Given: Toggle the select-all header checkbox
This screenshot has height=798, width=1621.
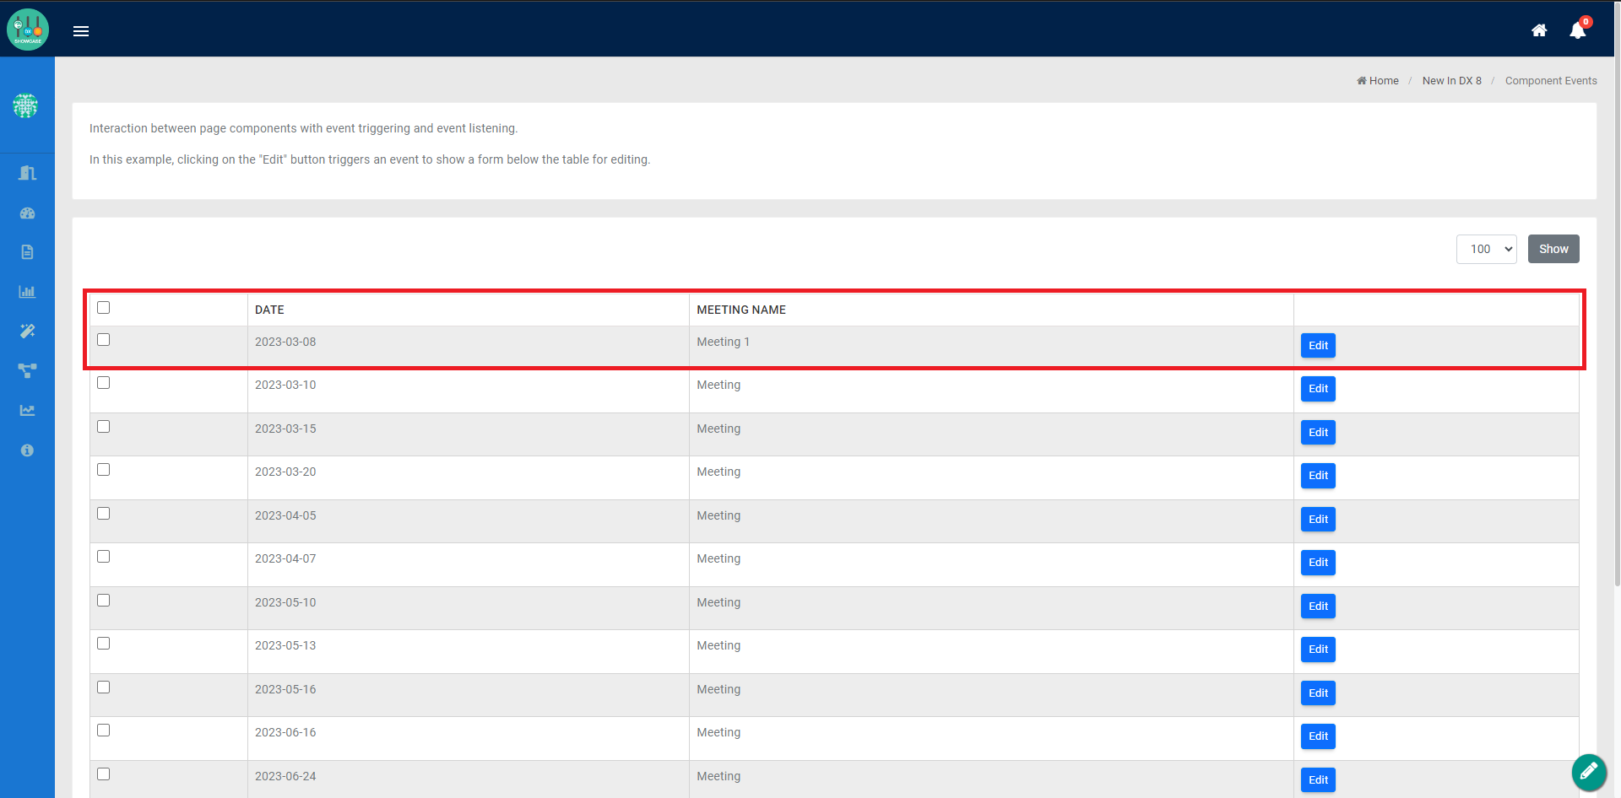Looking at the screenshot, I should (x=104, y=308).
